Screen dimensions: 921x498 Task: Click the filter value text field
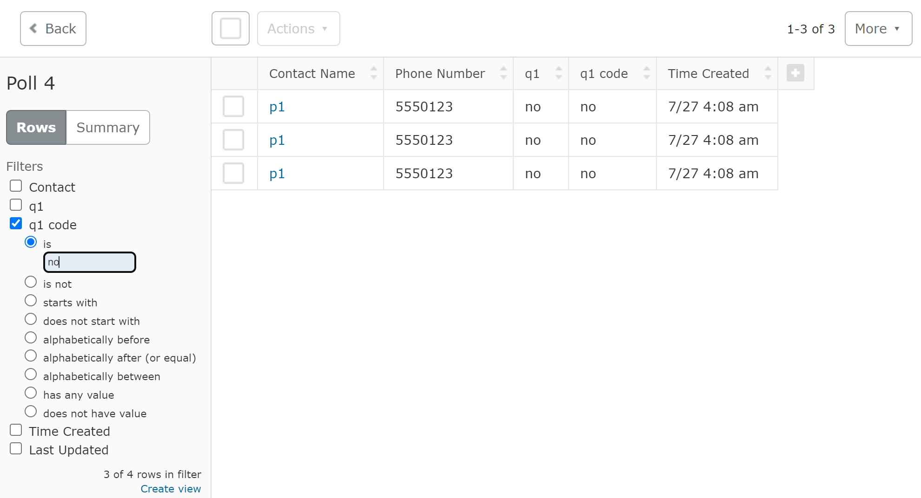pos(89,262)
